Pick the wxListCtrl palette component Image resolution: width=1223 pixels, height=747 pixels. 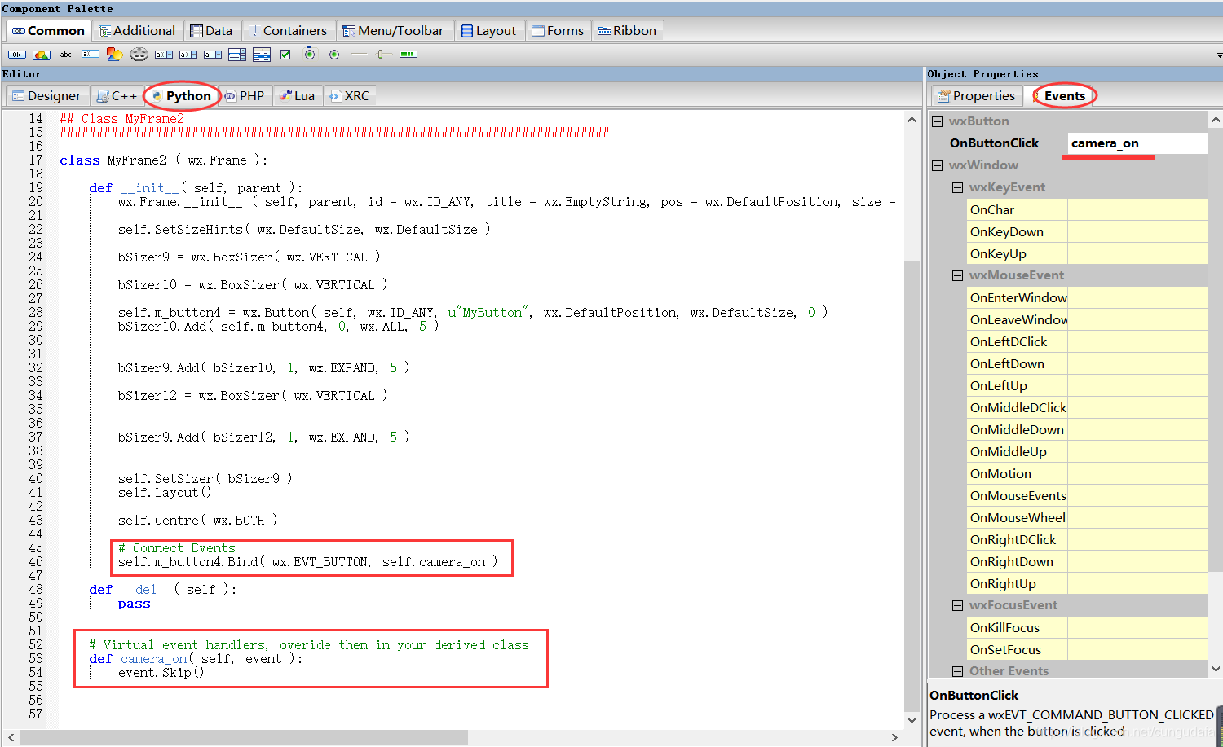(262, 55)
